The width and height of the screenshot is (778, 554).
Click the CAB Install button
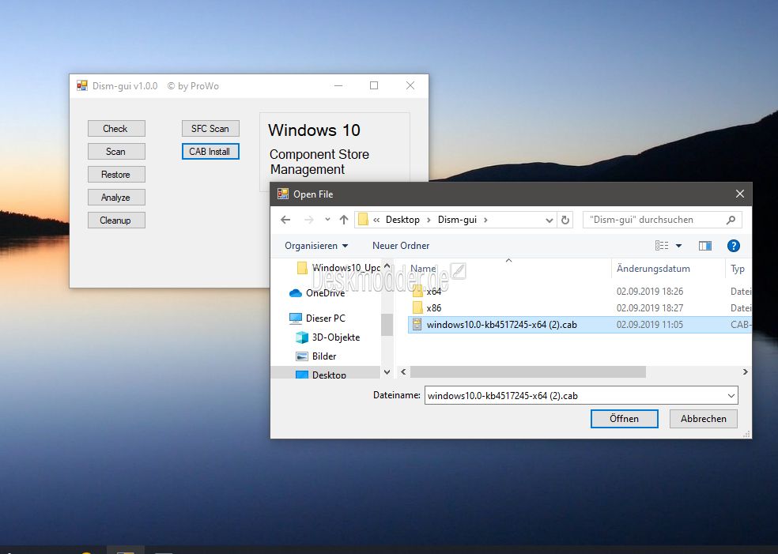pos(210,151)
